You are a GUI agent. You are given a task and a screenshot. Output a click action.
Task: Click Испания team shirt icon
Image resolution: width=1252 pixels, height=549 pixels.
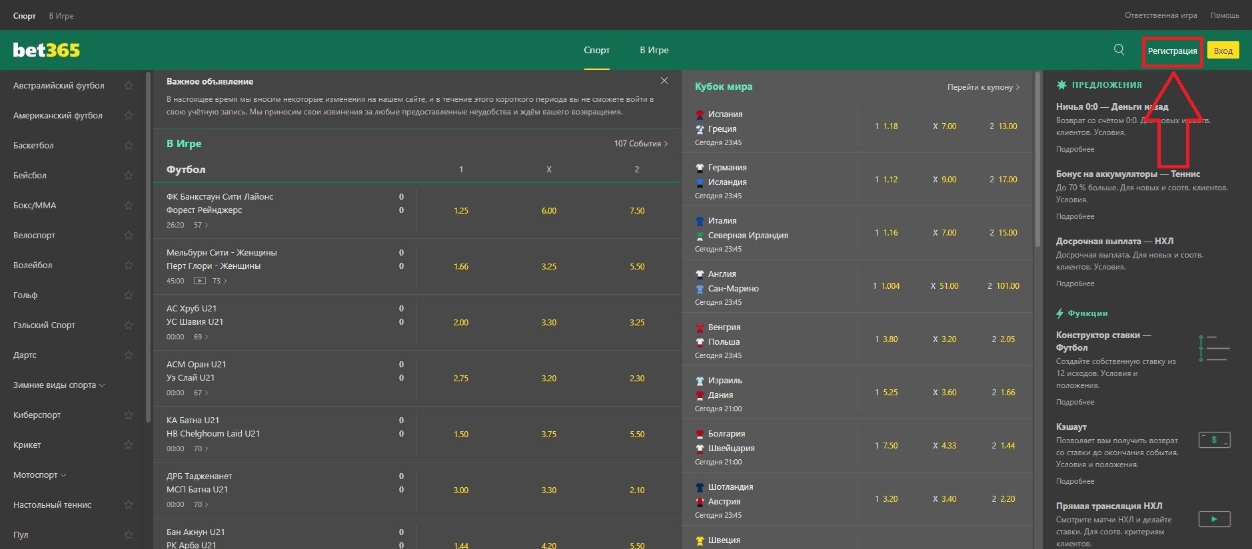coord(700,114)
